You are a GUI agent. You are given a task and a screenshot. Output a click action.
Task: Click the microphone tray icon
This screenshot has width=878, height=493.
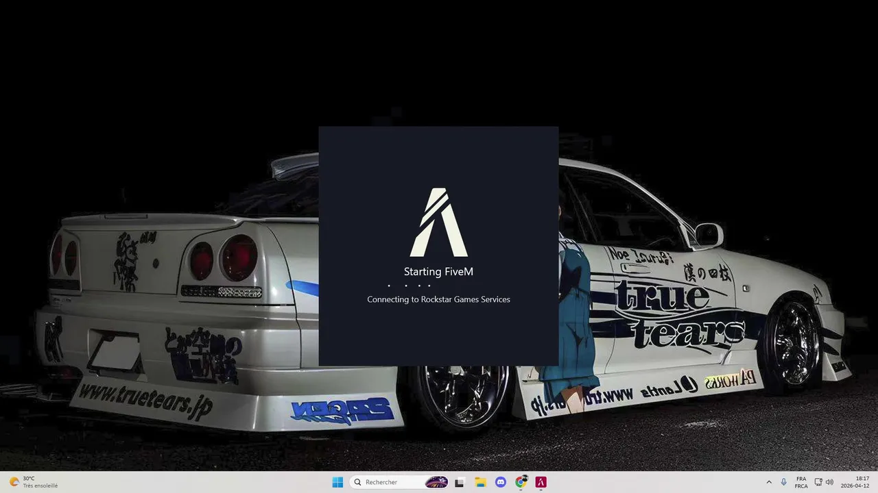pyautogui.click(x=784, y=482)
